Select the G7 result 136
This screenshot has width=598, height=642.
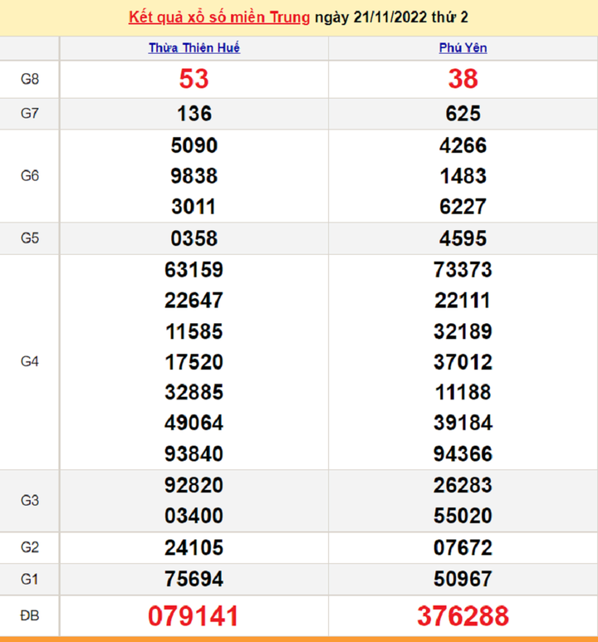[194, 114]
